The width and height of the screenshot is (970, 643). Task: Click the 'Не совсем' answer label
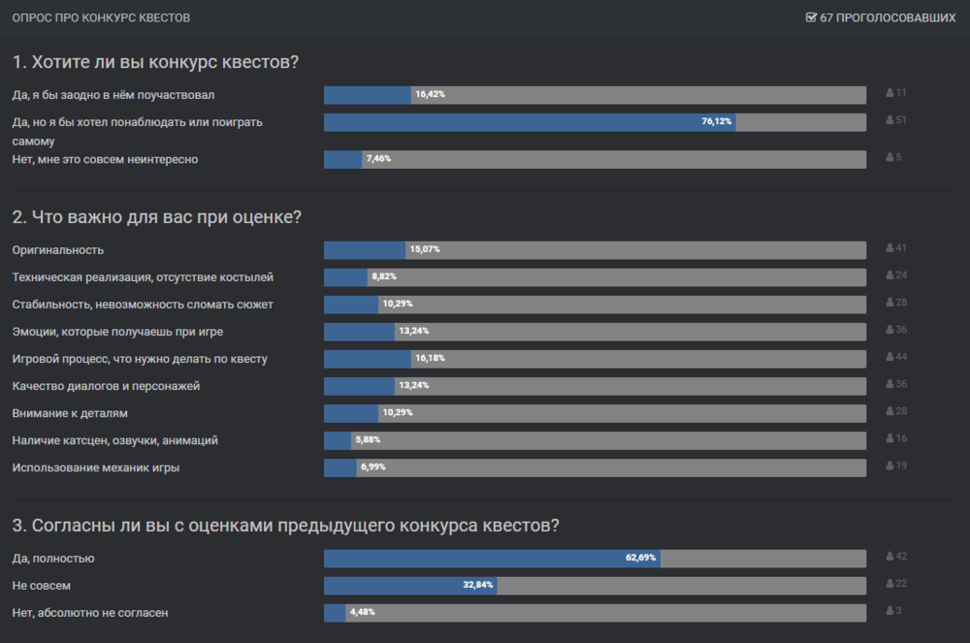click(x=41, y=586)
